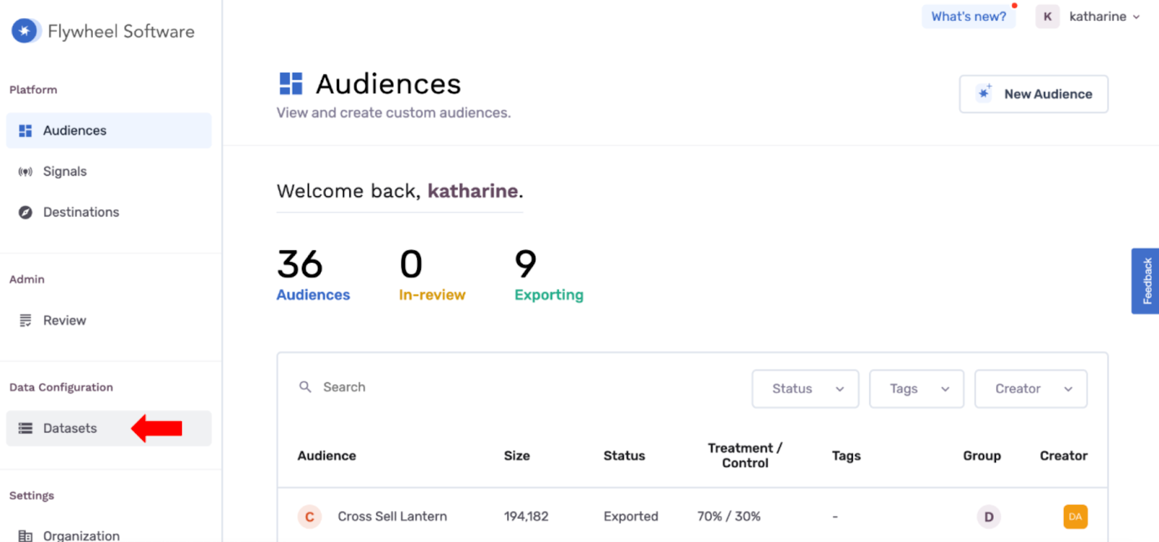Click the Exported status cell
The height and width of the screenshot is (542, 1159).
(631, 517)
